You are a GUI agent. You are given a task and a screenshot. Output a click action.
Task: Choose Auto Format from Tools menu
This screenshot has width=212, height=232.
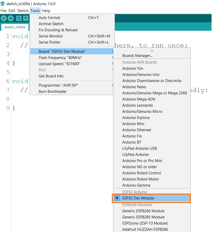72,18
